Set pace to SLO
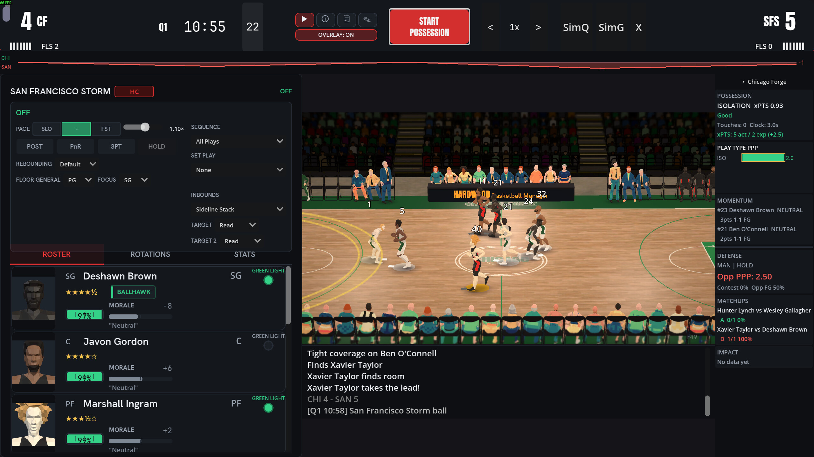 [46, 129]
